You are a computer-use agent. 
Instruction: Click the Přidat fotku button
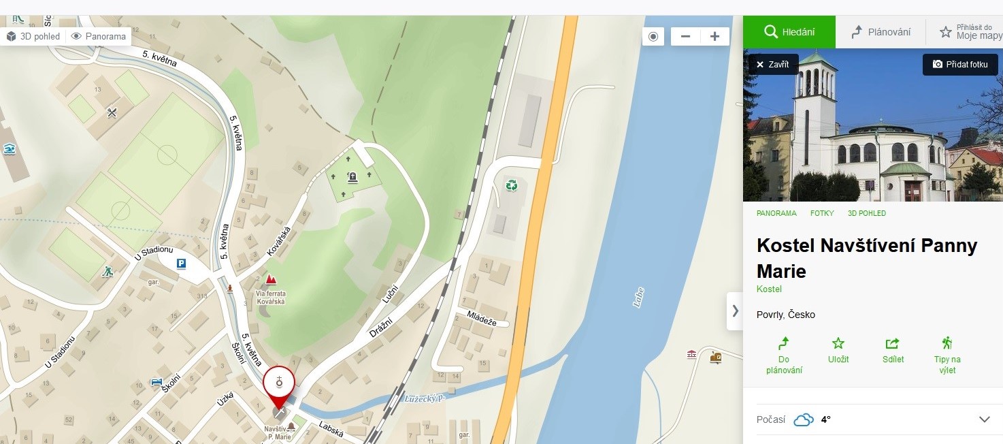pyautogui.click(x=960, y=64)
